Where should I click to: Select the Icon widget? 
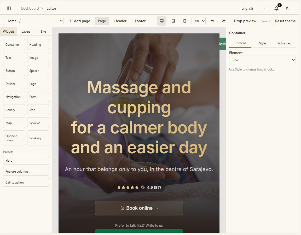point(38,110)
